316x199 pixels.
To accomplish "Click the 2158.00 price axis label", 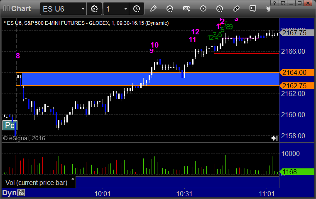I will click(x=293, y=136).
